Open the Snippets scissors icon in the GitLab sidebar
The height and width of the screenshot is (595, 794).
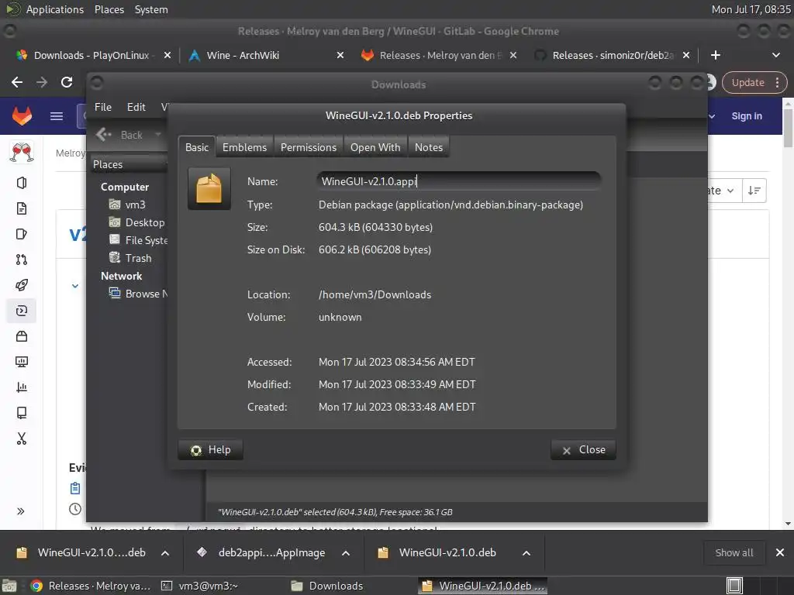point(21,439)
